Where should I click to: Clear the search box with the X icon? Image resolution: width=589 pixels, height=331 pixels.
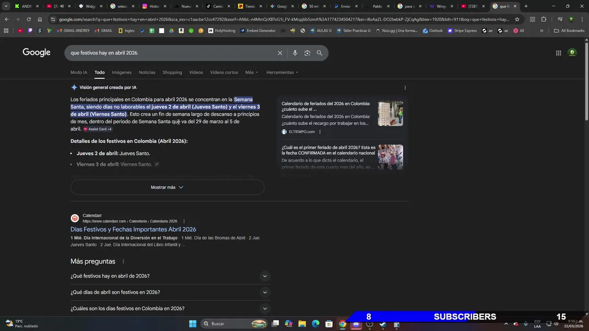click(x=280, y=53)
